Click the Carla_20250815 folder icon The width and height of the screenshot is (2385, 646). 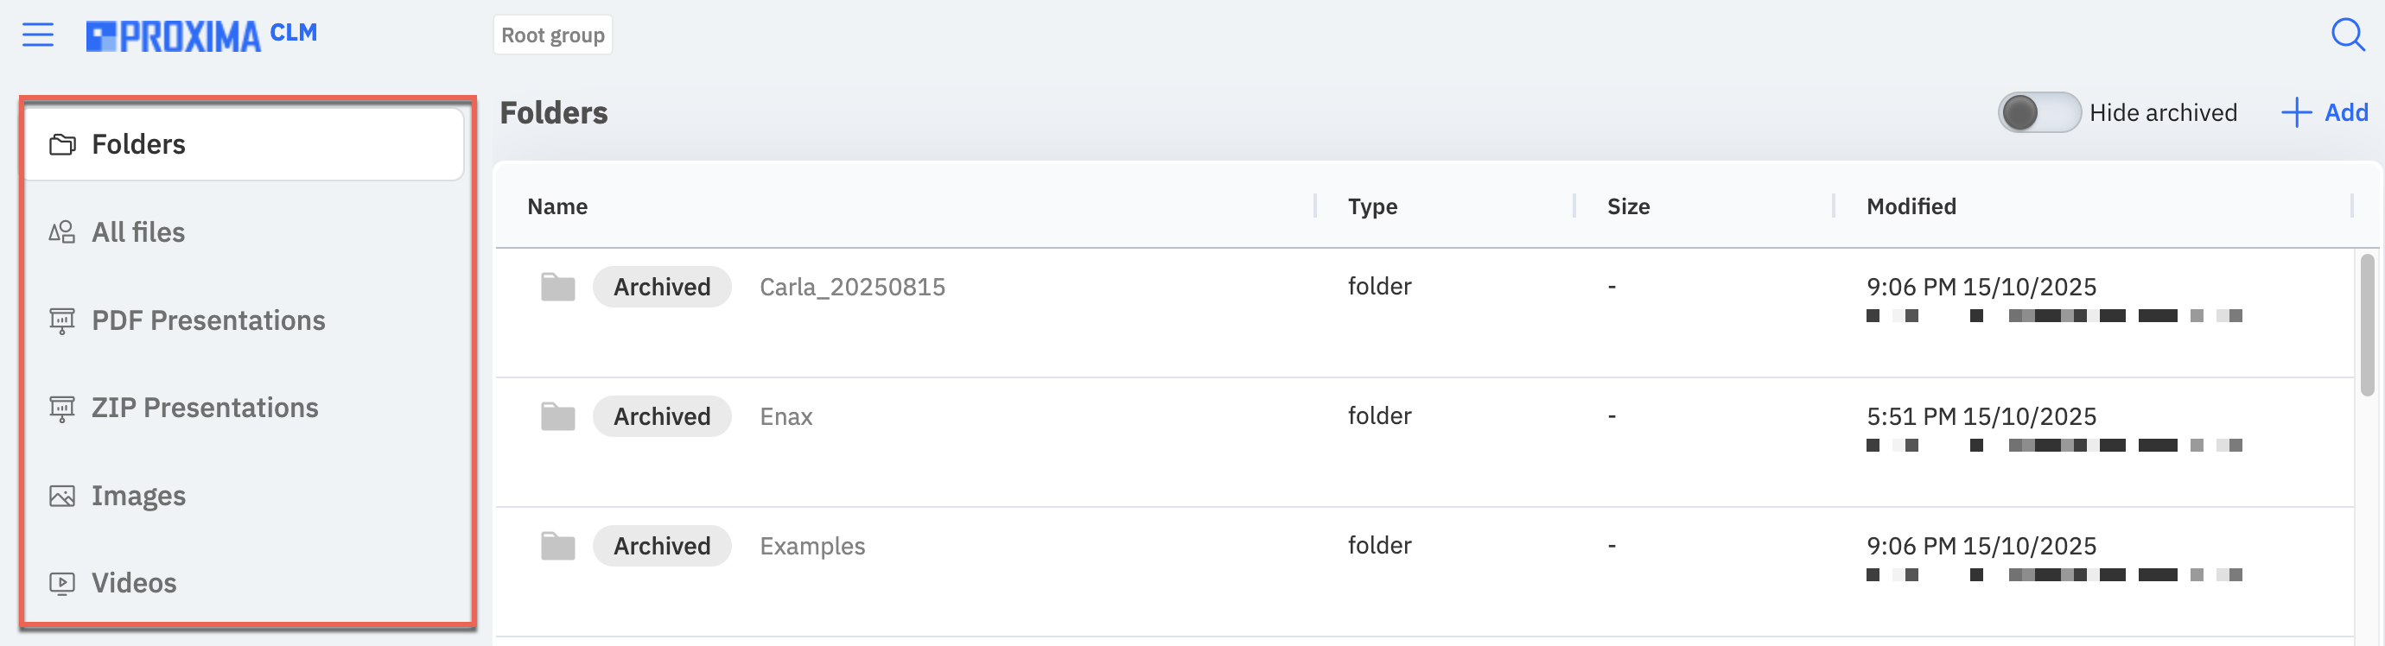pos(558,287)
